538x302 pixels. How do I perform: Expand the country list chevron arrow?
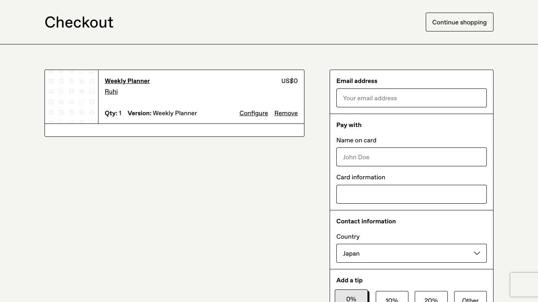(x=477, y=253)
